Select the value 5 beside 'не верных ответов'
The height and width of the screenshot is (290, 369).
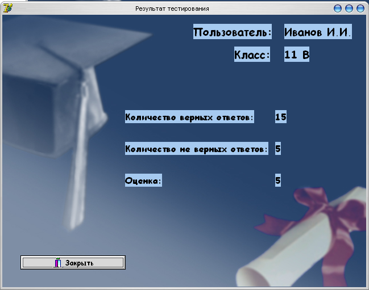point(278,148)
